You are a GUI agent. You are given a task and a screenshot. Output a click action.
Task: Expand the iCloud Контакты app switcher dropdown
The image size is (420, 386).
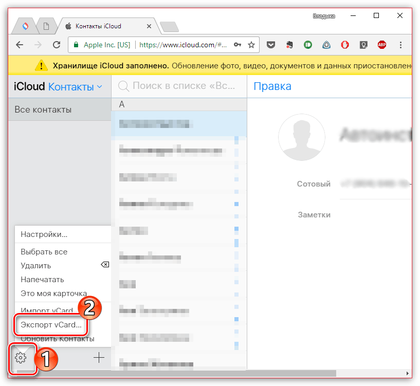(x=75, y=87)
